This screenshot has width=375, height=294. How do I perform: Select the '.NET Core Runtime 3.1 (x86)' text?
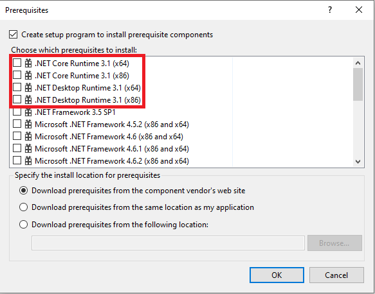click(82, 76)
